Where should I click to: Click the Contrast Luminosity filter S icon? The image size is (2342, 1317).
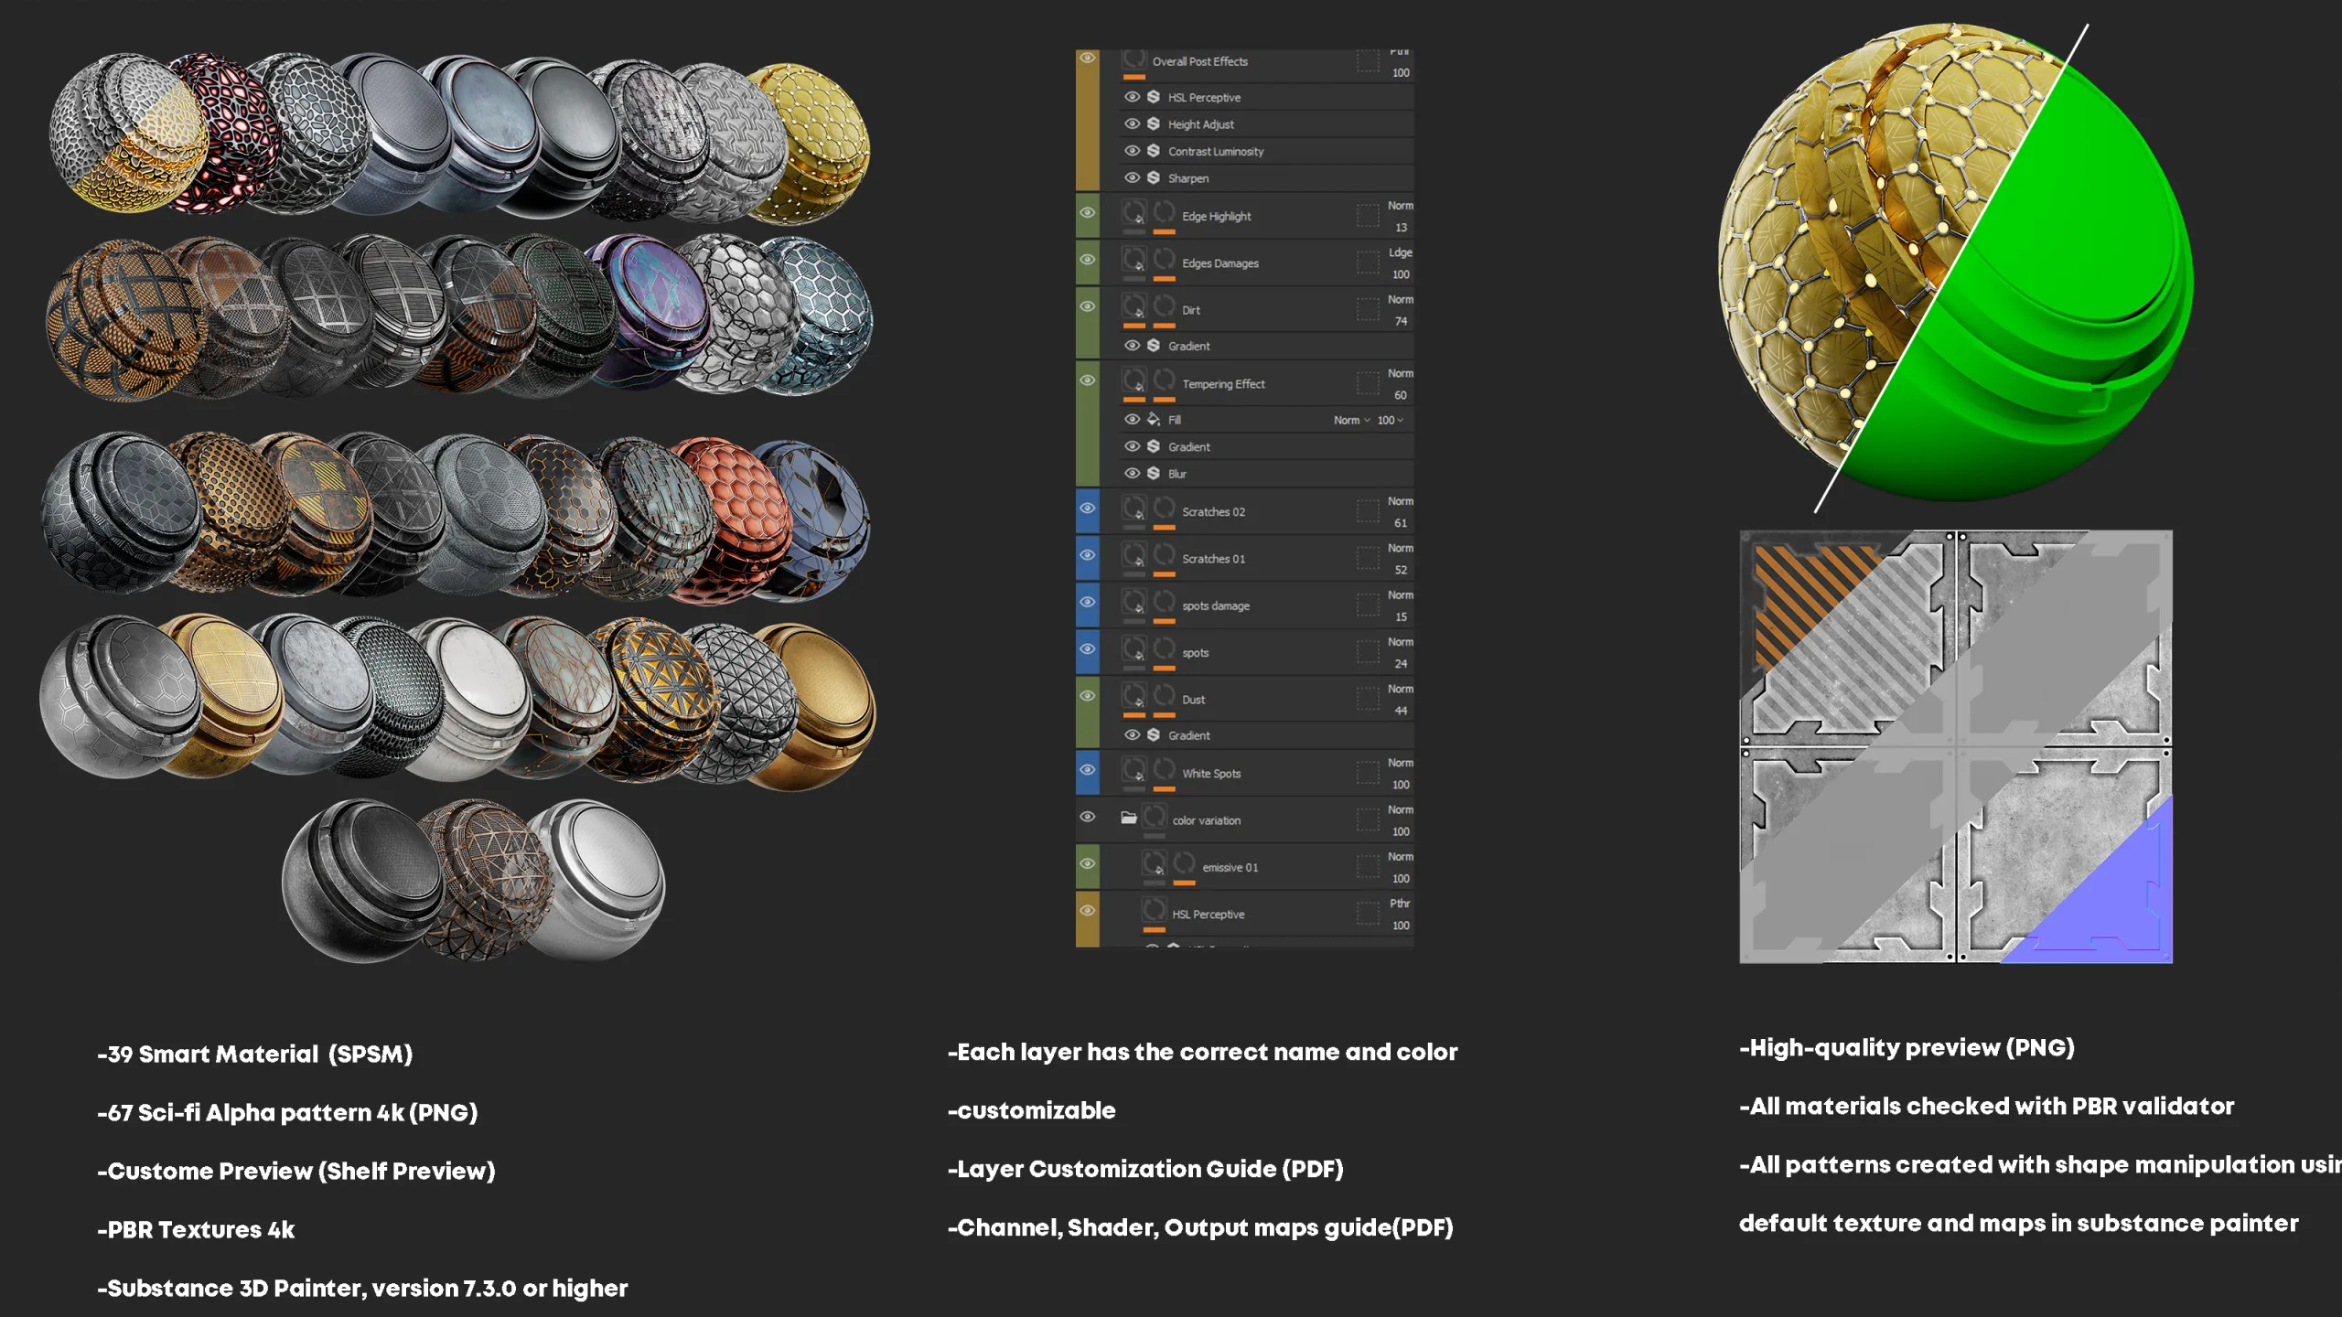pyautogui.click(x=1153, y=151)
